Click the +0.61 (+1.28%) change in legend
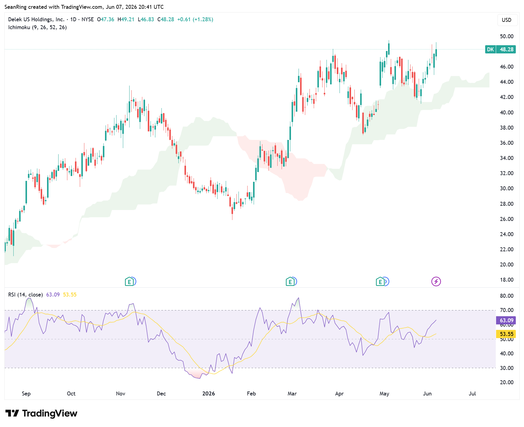The height and width of the screenshot is (427, 524). tap(195, 19)
